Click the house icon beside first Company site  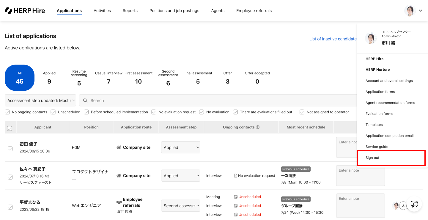coord(119,147)
